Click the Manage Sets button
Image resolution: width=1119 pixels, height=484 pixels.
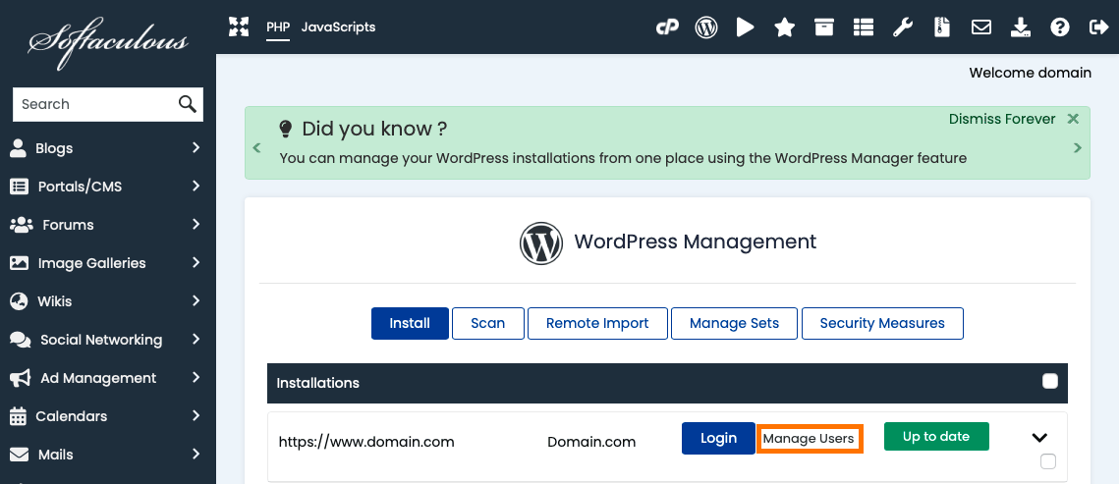[734, 324]
